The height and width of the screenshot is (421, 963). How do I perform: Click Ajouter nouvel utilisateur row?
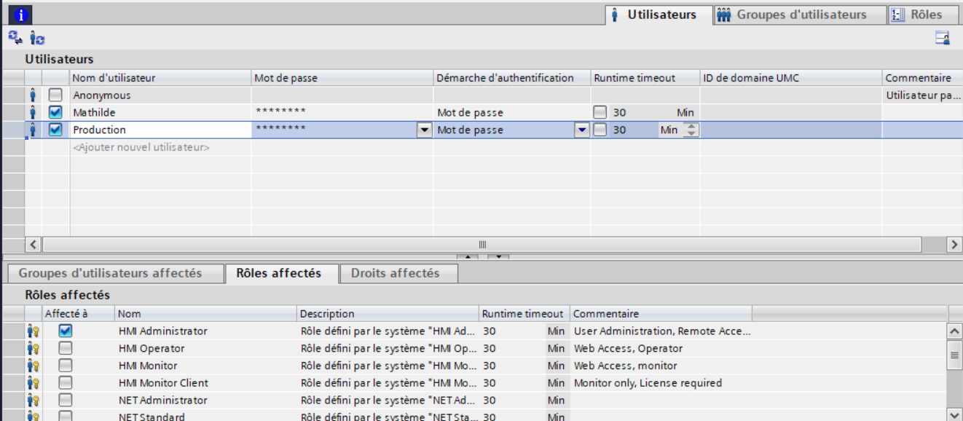tap(141, 148)
